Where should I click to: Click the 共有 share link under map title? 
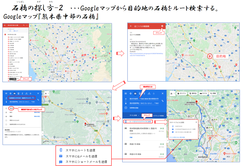coord(10,31)
